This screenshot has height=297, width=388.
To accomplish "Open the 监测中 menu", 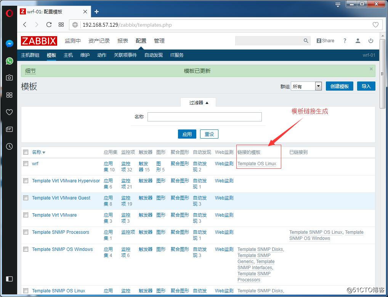I will pos(73,41).
